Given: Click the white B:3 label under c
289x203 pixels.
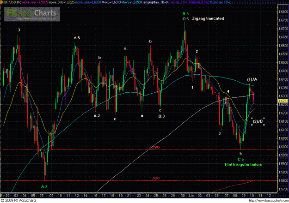Looking at the screenshot, I should point(161,116).
